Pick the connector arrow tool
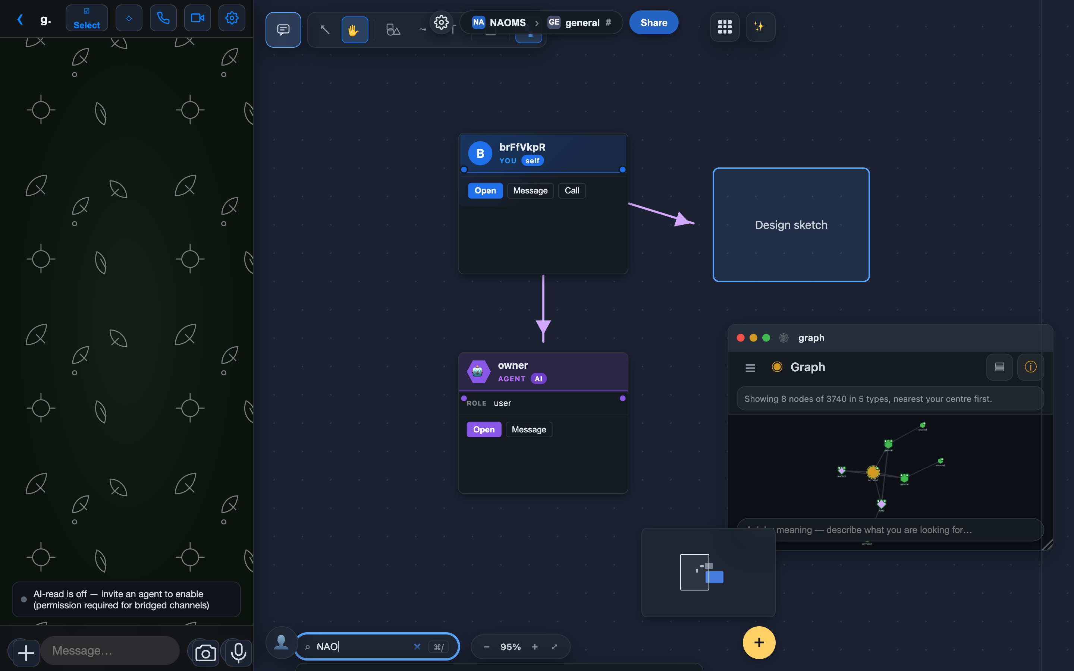 pyautogui.click(x=422, y=30)
